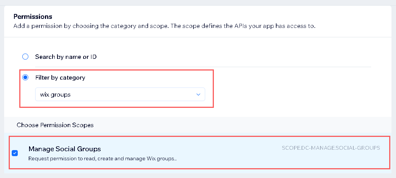Click the empty radio circle icon
This screenshot has width=396, height=178.
click(x=25, y=57)
